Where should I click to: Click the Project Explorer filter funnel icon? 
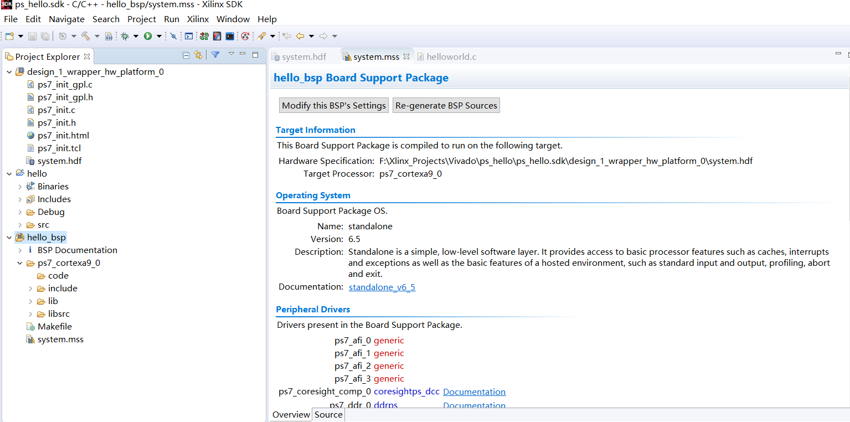point(215,54)
